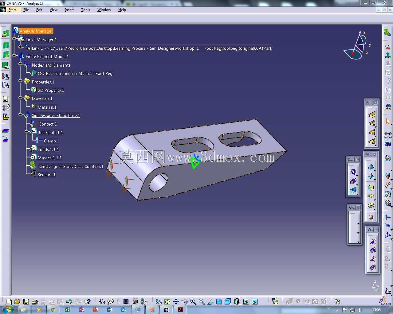Click the Undo arrow icon
Image resolution: width=393 pixels, height=314 pixels.
(69, 302)
